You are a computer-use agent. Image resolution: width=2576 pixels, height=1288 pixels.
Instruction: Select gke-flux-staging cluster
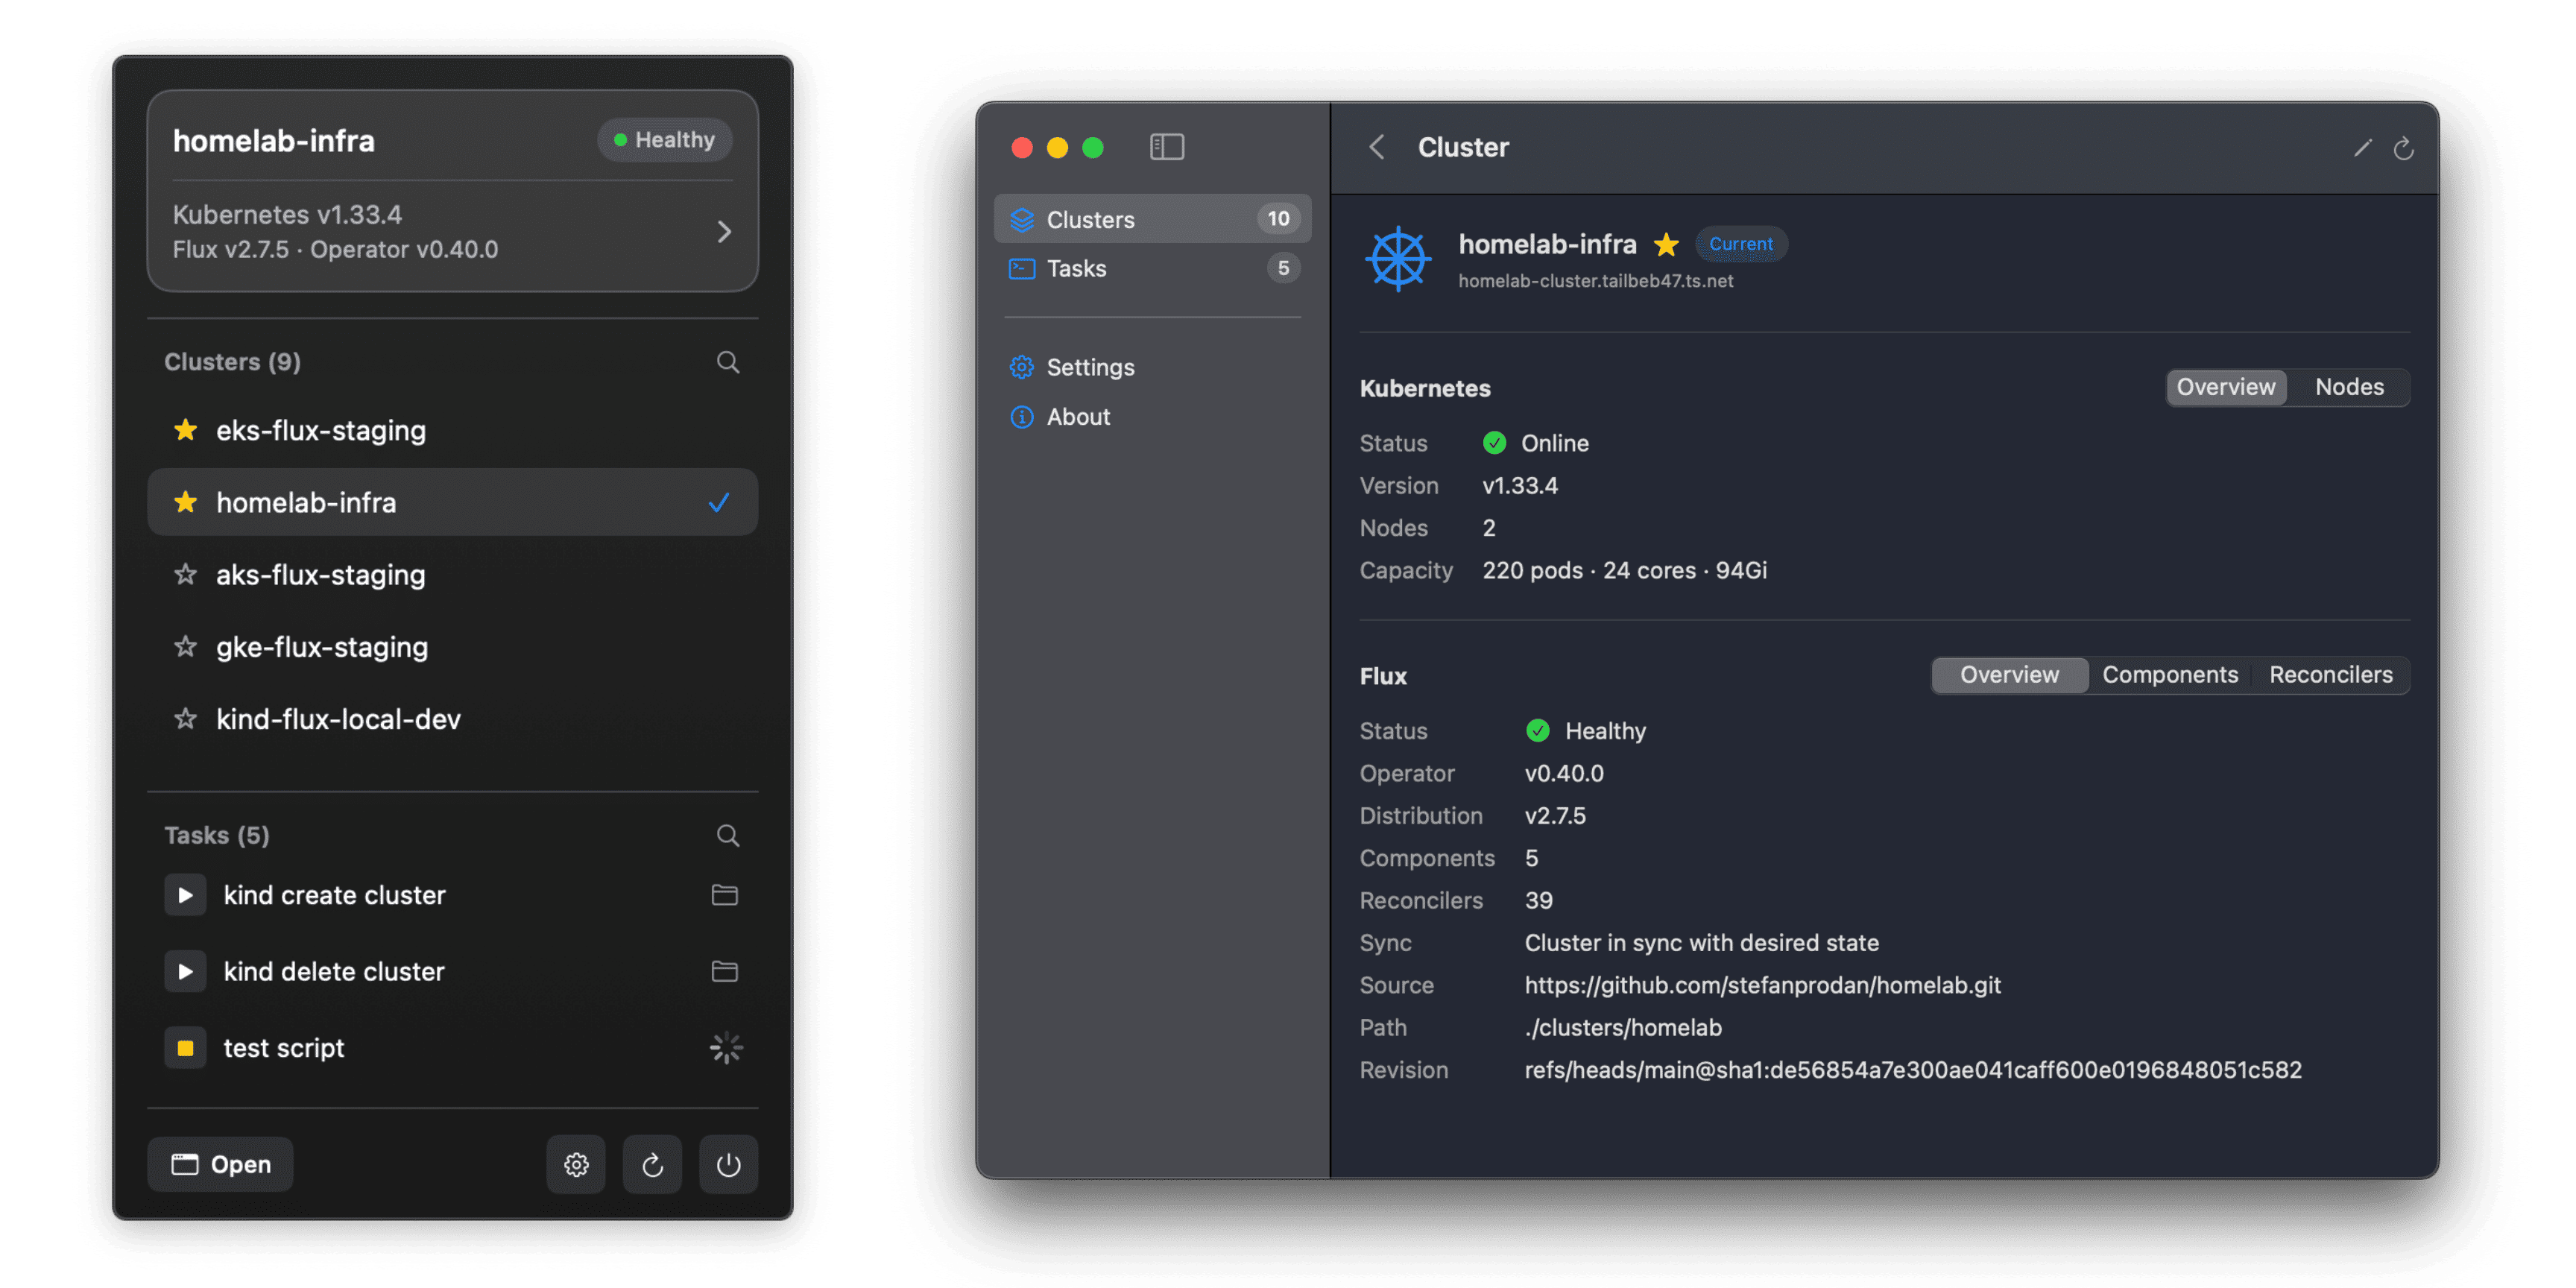(x=452, y=646)
